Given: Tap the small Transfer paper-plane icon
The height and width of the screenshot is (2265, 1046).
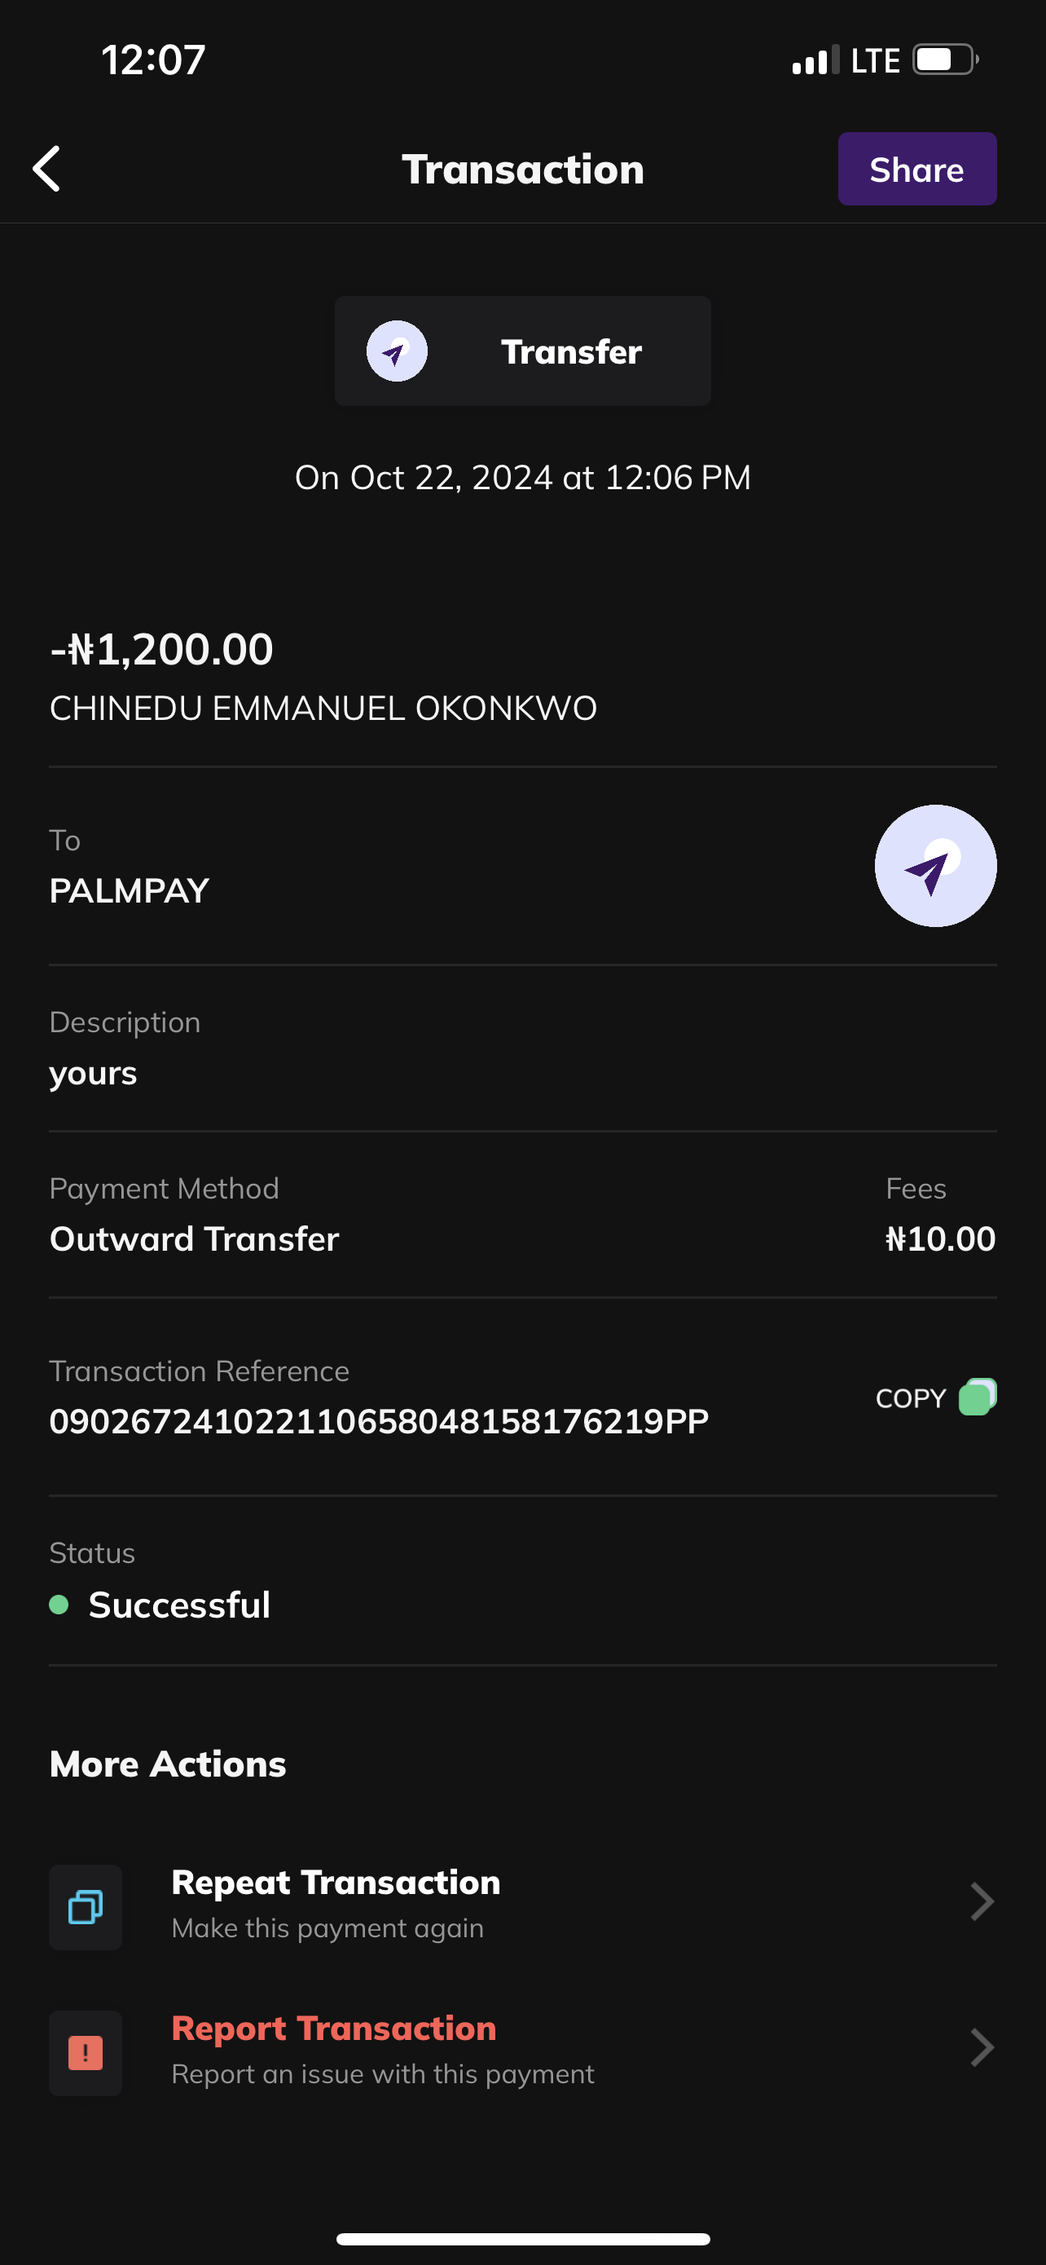Looking at the screenshot, I should coord(397,351).
